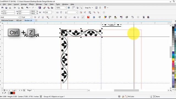The image size is (176, 99).
Task: Open the Arrange menu
Action: pos(24,4)
